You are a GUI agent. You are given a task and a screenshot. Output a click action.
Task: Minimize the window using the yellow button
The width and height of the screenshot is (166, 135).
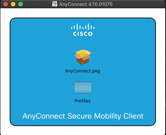pos(13,4)
